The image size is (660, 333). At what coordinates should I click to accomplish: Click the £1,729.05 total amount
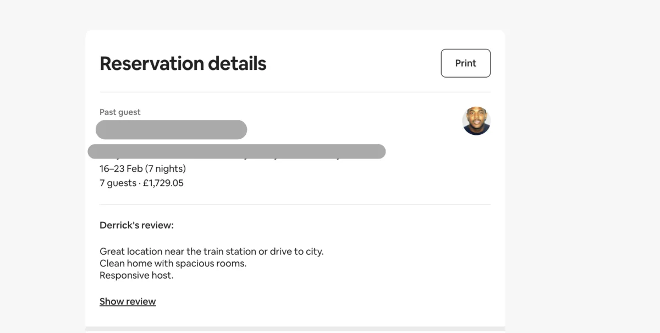click(x=163, y=183)
